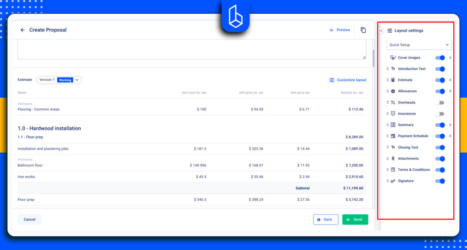Image resolution: width=467 pixels, height=250 pixels.
Task: Click the Estimate calculator icon
Action: tap(393, 80)
